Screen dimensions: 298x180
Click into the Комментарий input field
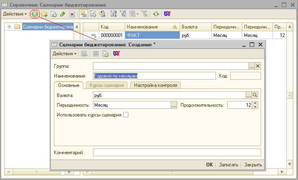point(177,152)
